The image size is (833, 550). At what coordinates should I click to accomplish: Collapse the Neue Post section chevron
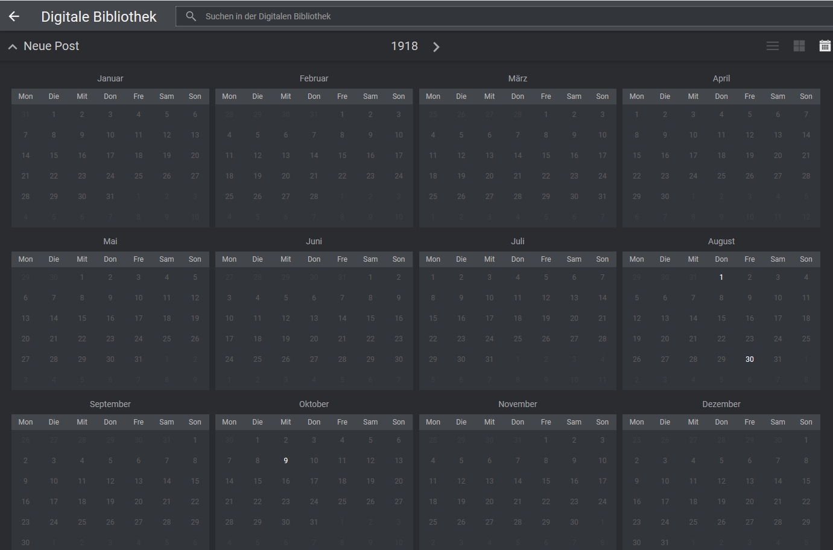(x=12, y=46)
